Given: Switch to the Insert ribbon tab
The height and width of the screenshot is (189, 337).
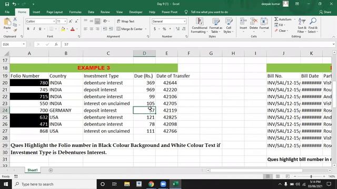Looking at the screenshot, I should [x=36, y=12].
